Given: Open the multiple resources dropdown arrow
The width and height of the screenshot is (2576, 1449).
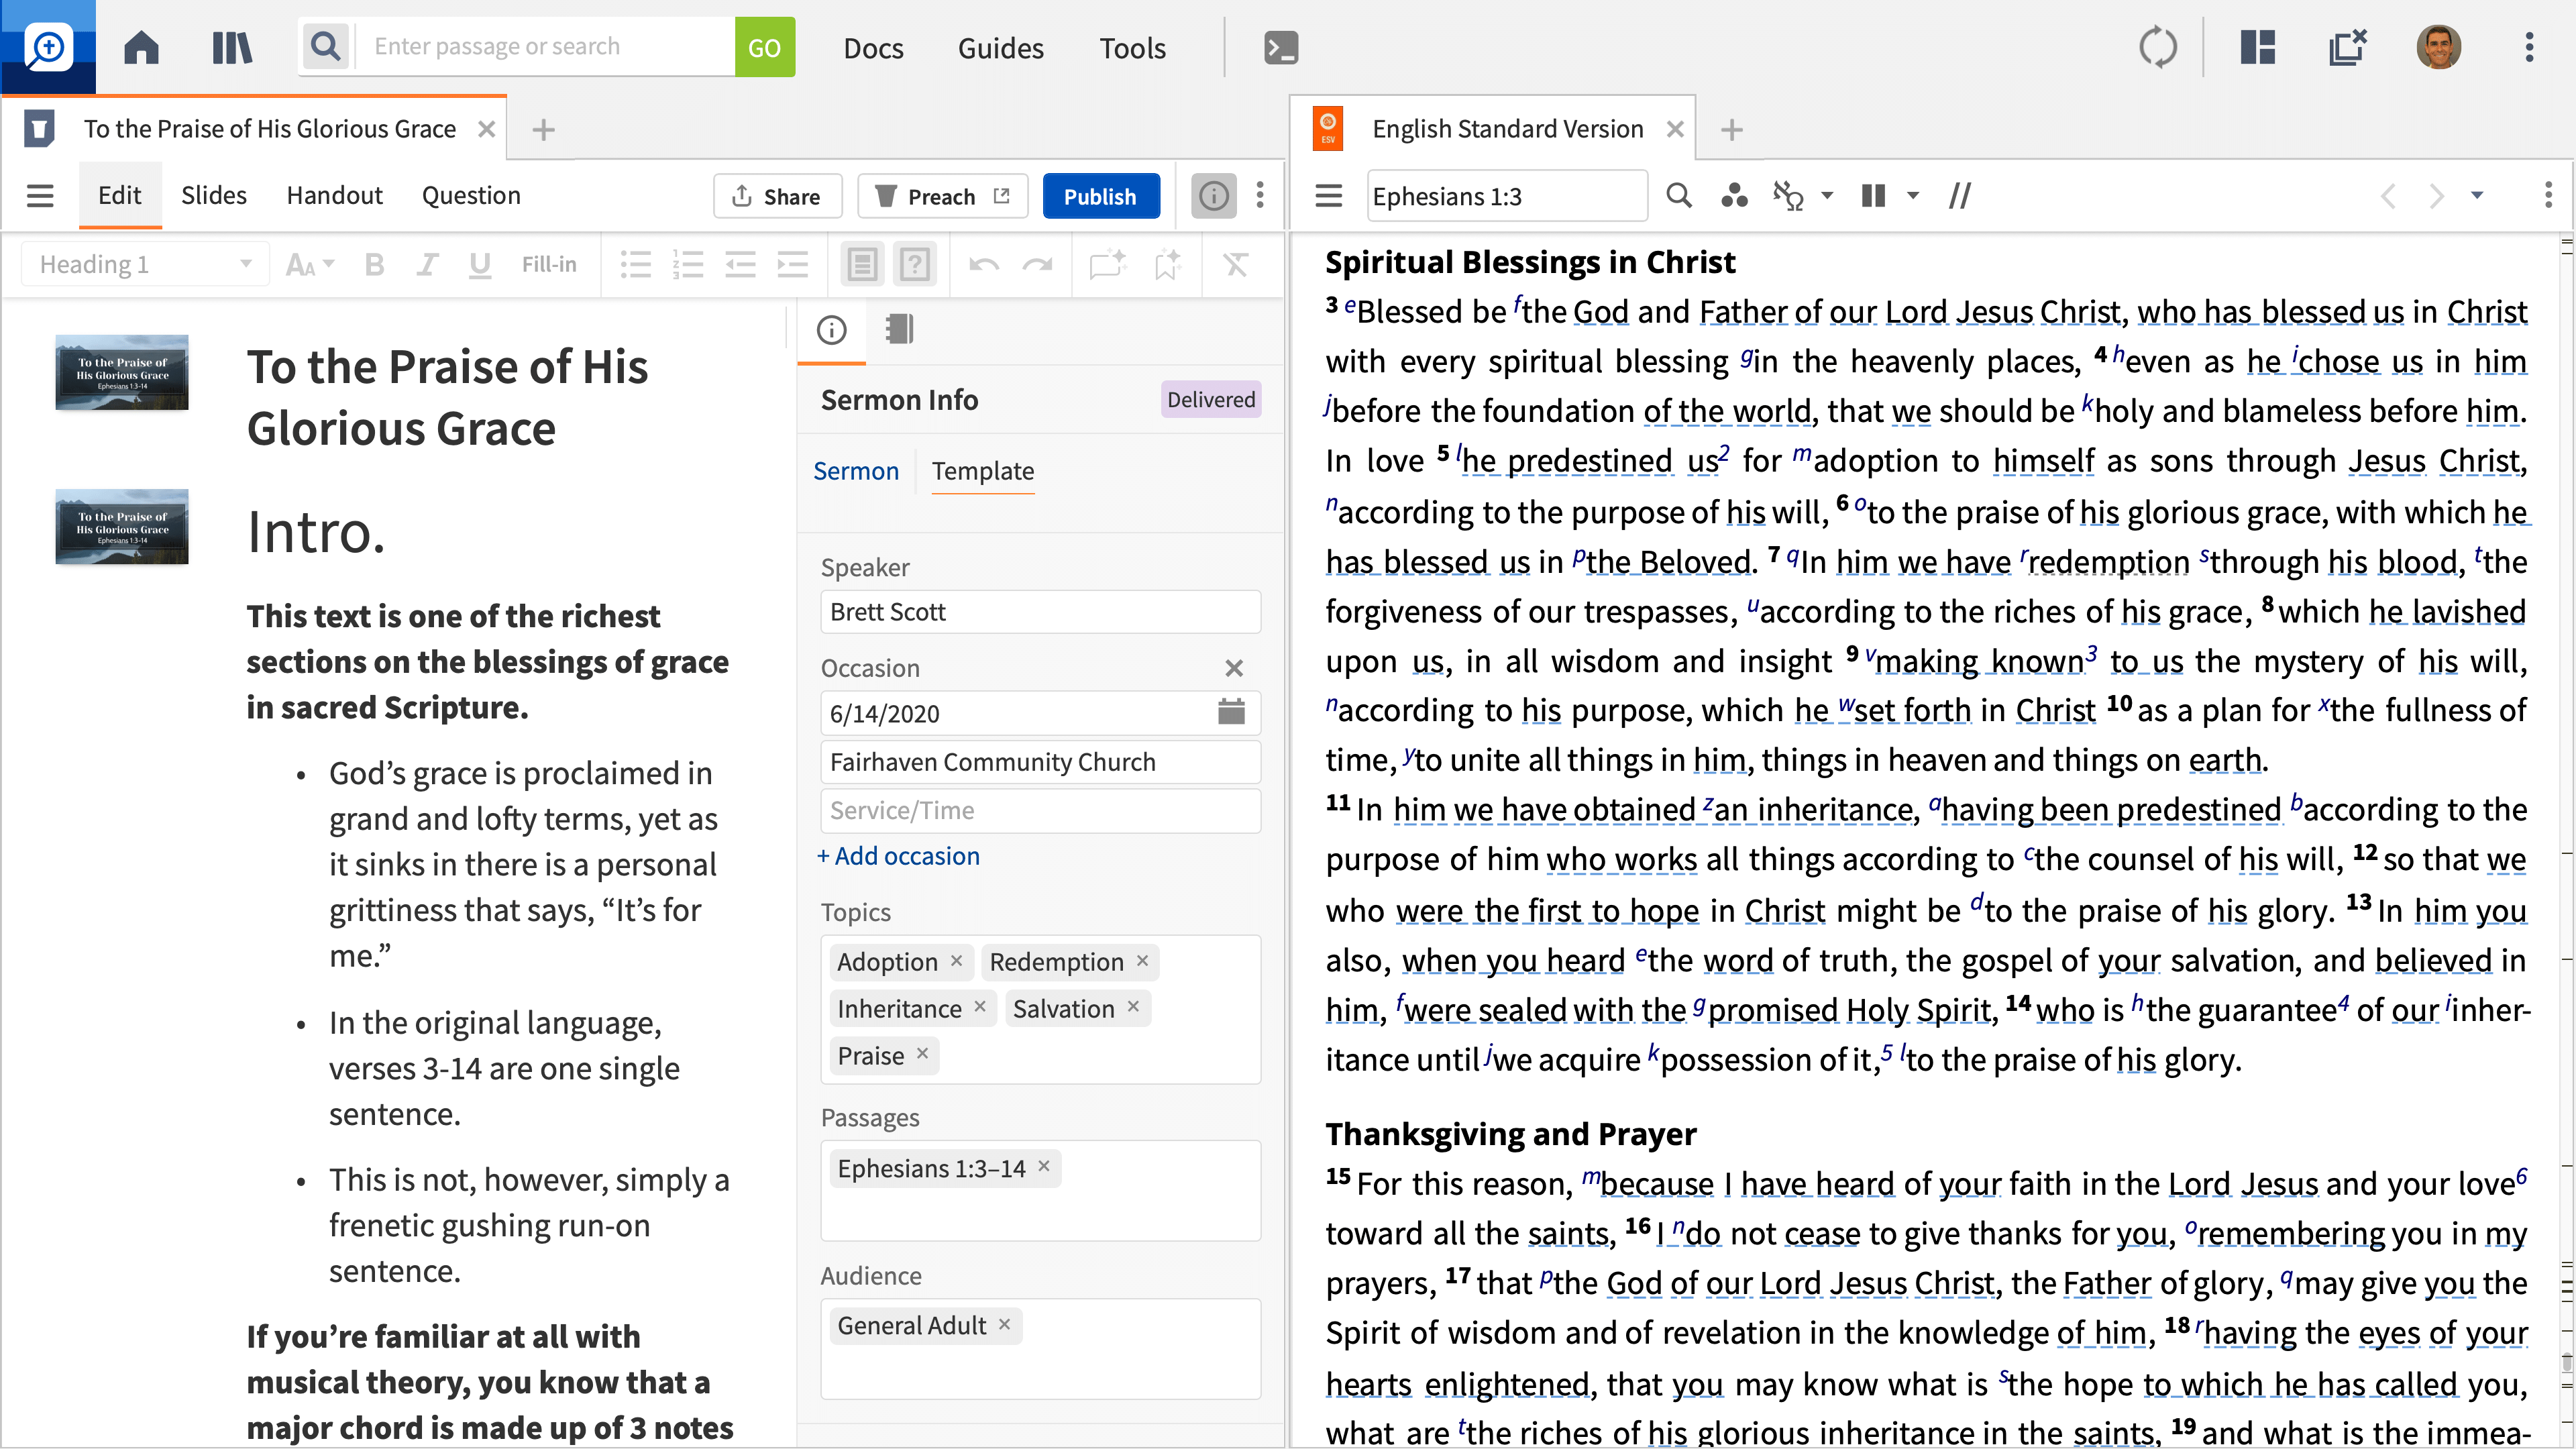Looking at the screenshot, I should tap(1913, 196).
